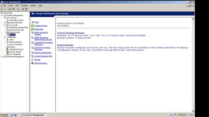Open the View menu
This screenshot has width=209, height=117.
17,6
